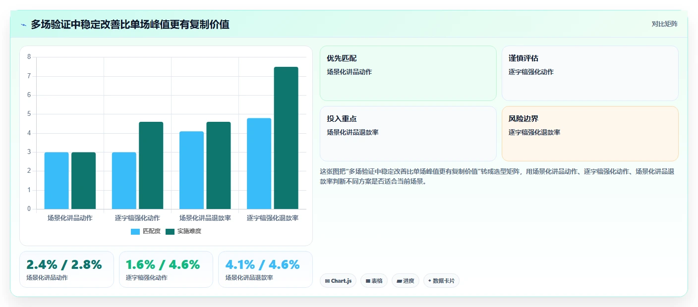Click the y-axis value 8
This screenshot has width=698, height=307.
click(29, 57)
